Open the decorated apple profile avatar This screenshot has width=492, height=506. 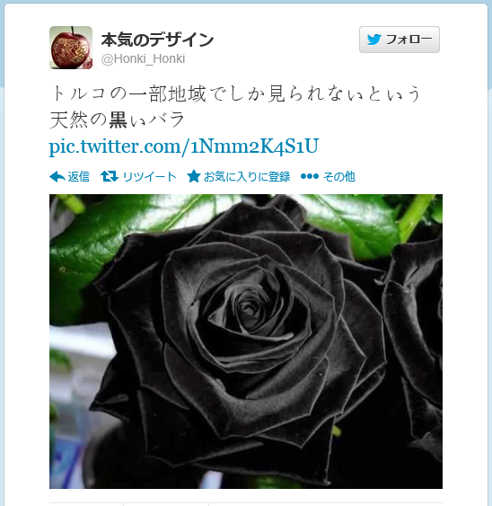pos(71,48)
